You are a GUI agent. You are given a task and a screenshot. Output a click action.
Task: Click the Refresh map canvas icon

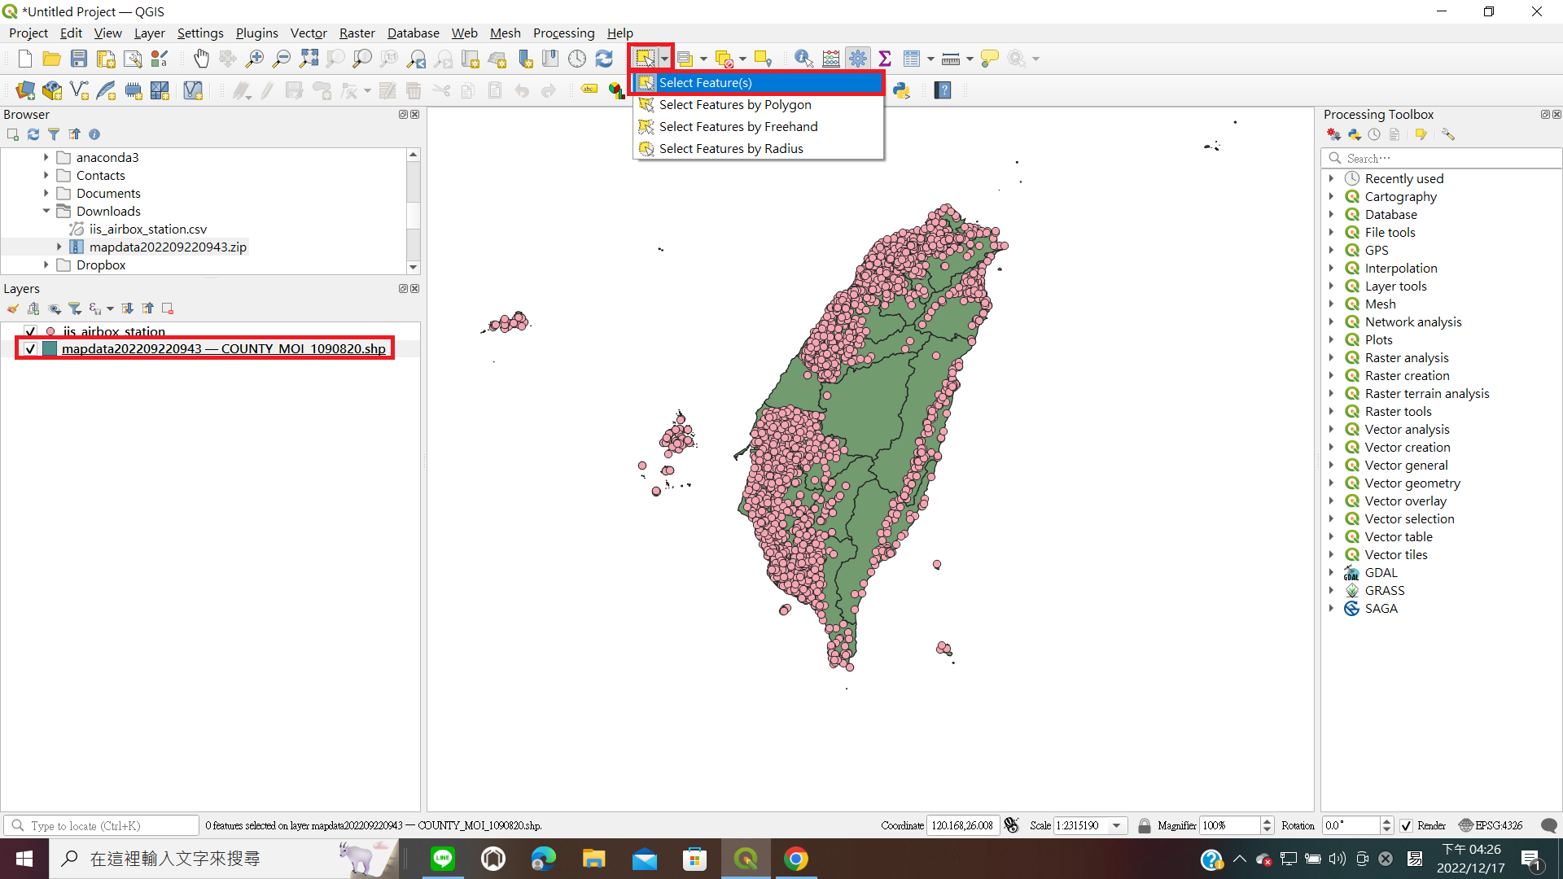(604, 59)
